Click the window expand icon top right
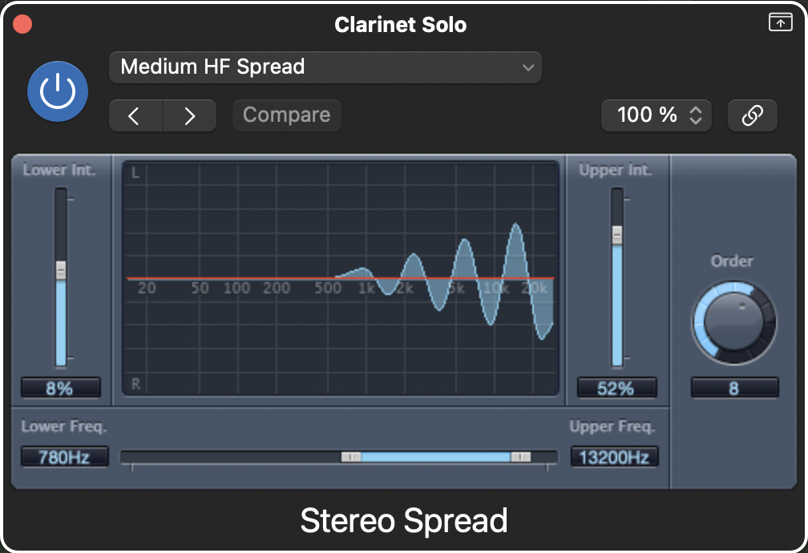Viewport: 808px width, 553px height. 780,22
